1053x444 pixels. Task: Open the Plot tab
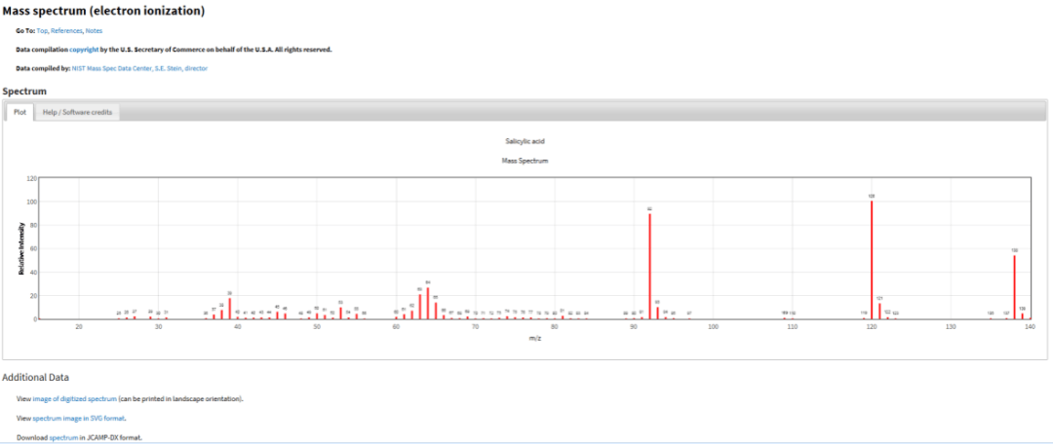[x=19, y=112]
